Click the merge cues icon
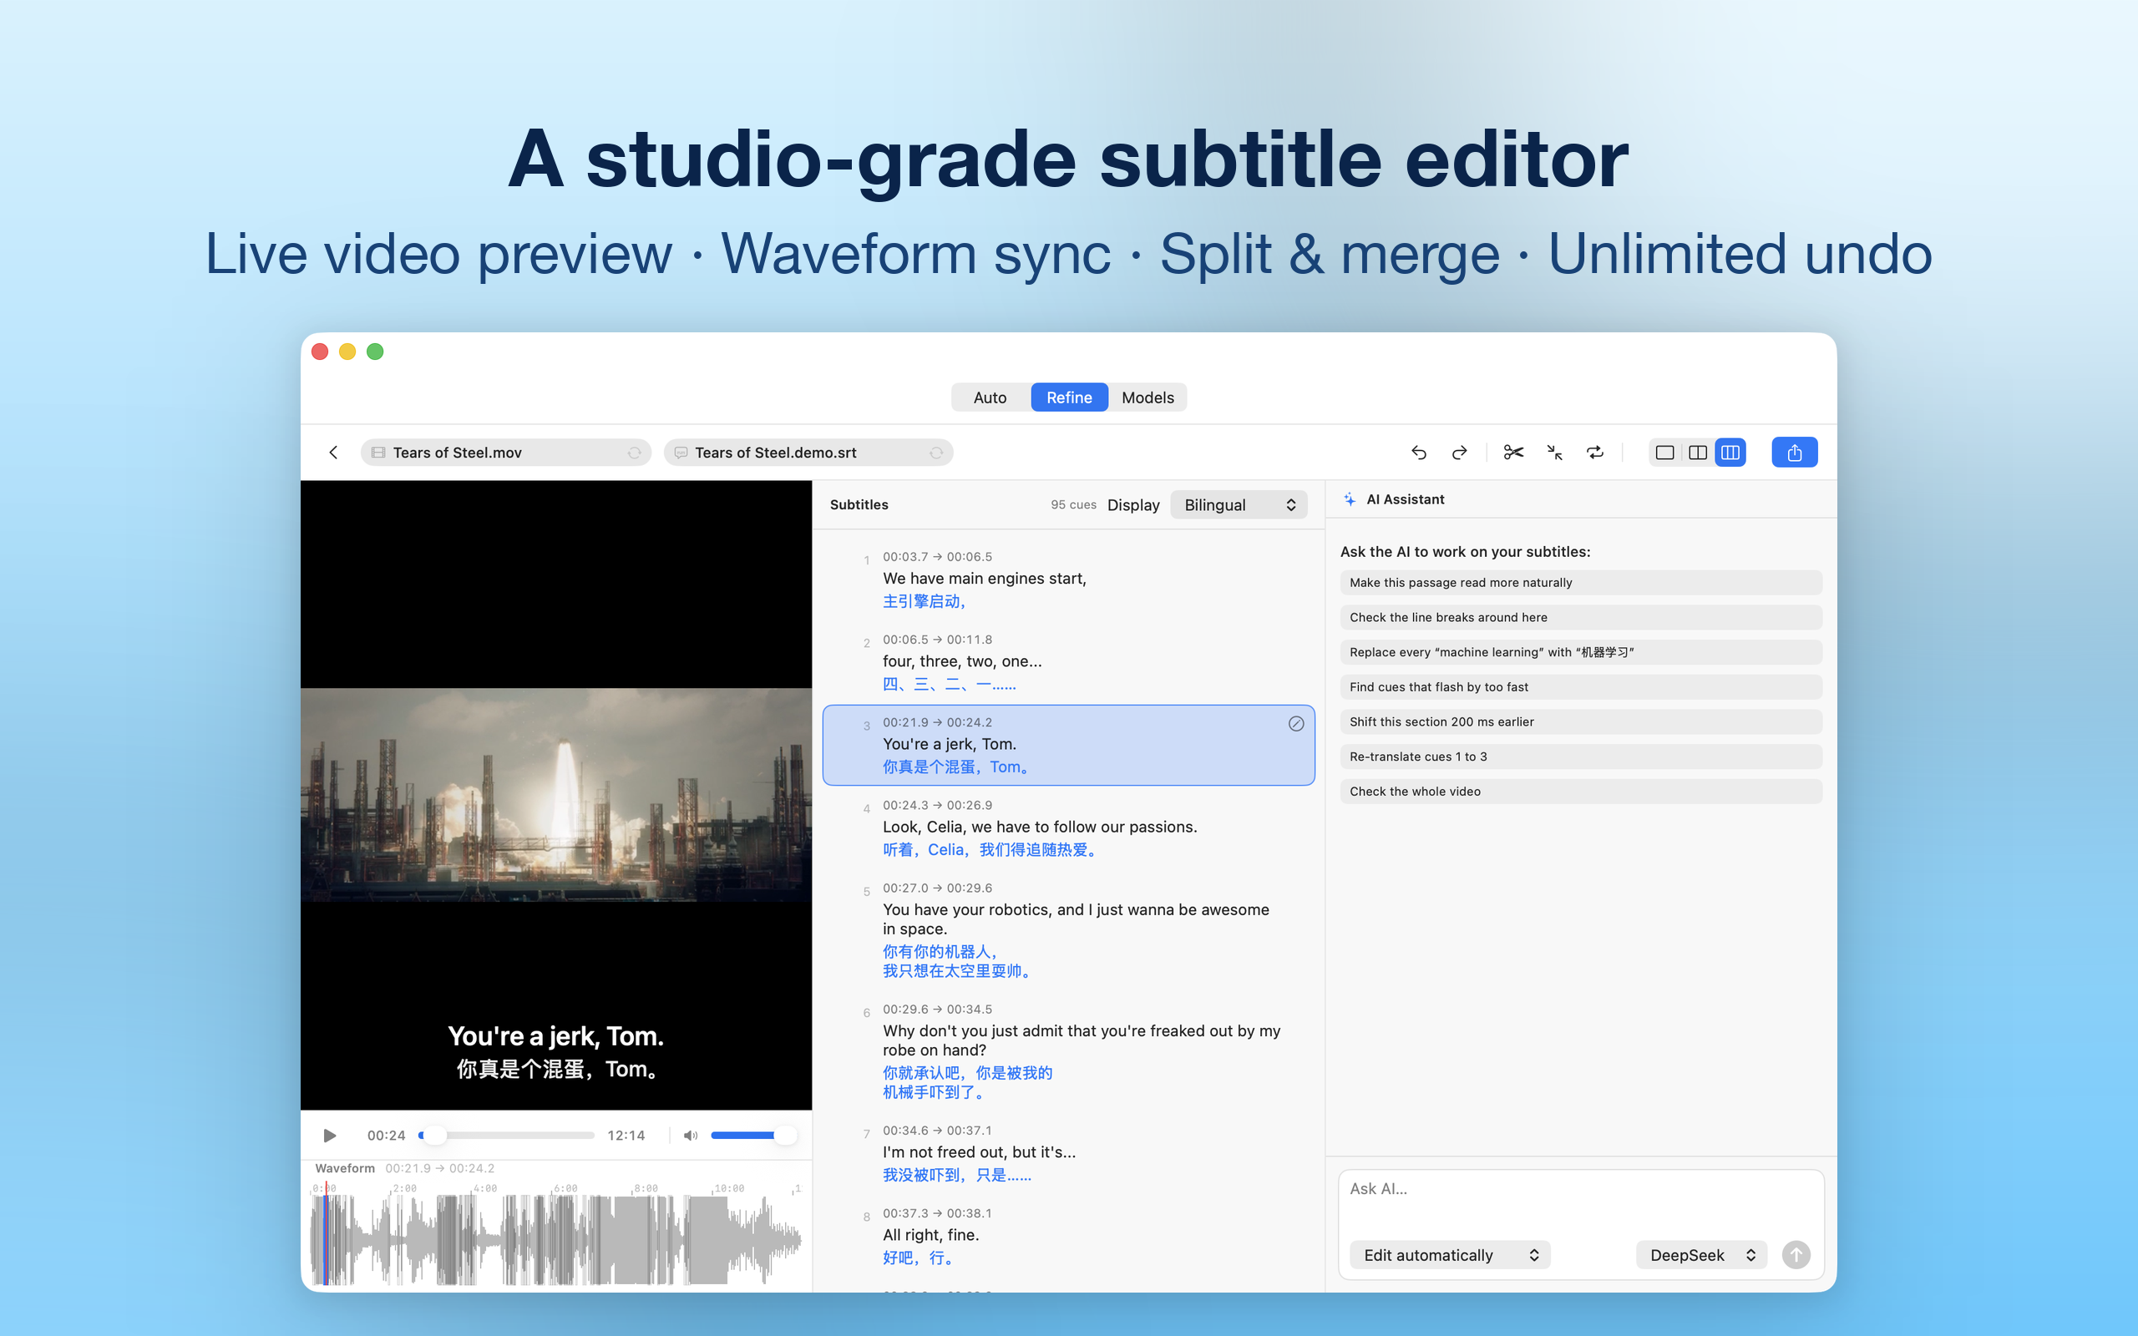The width and height of the screenshot is (2138, 1336). [1555, 453]
